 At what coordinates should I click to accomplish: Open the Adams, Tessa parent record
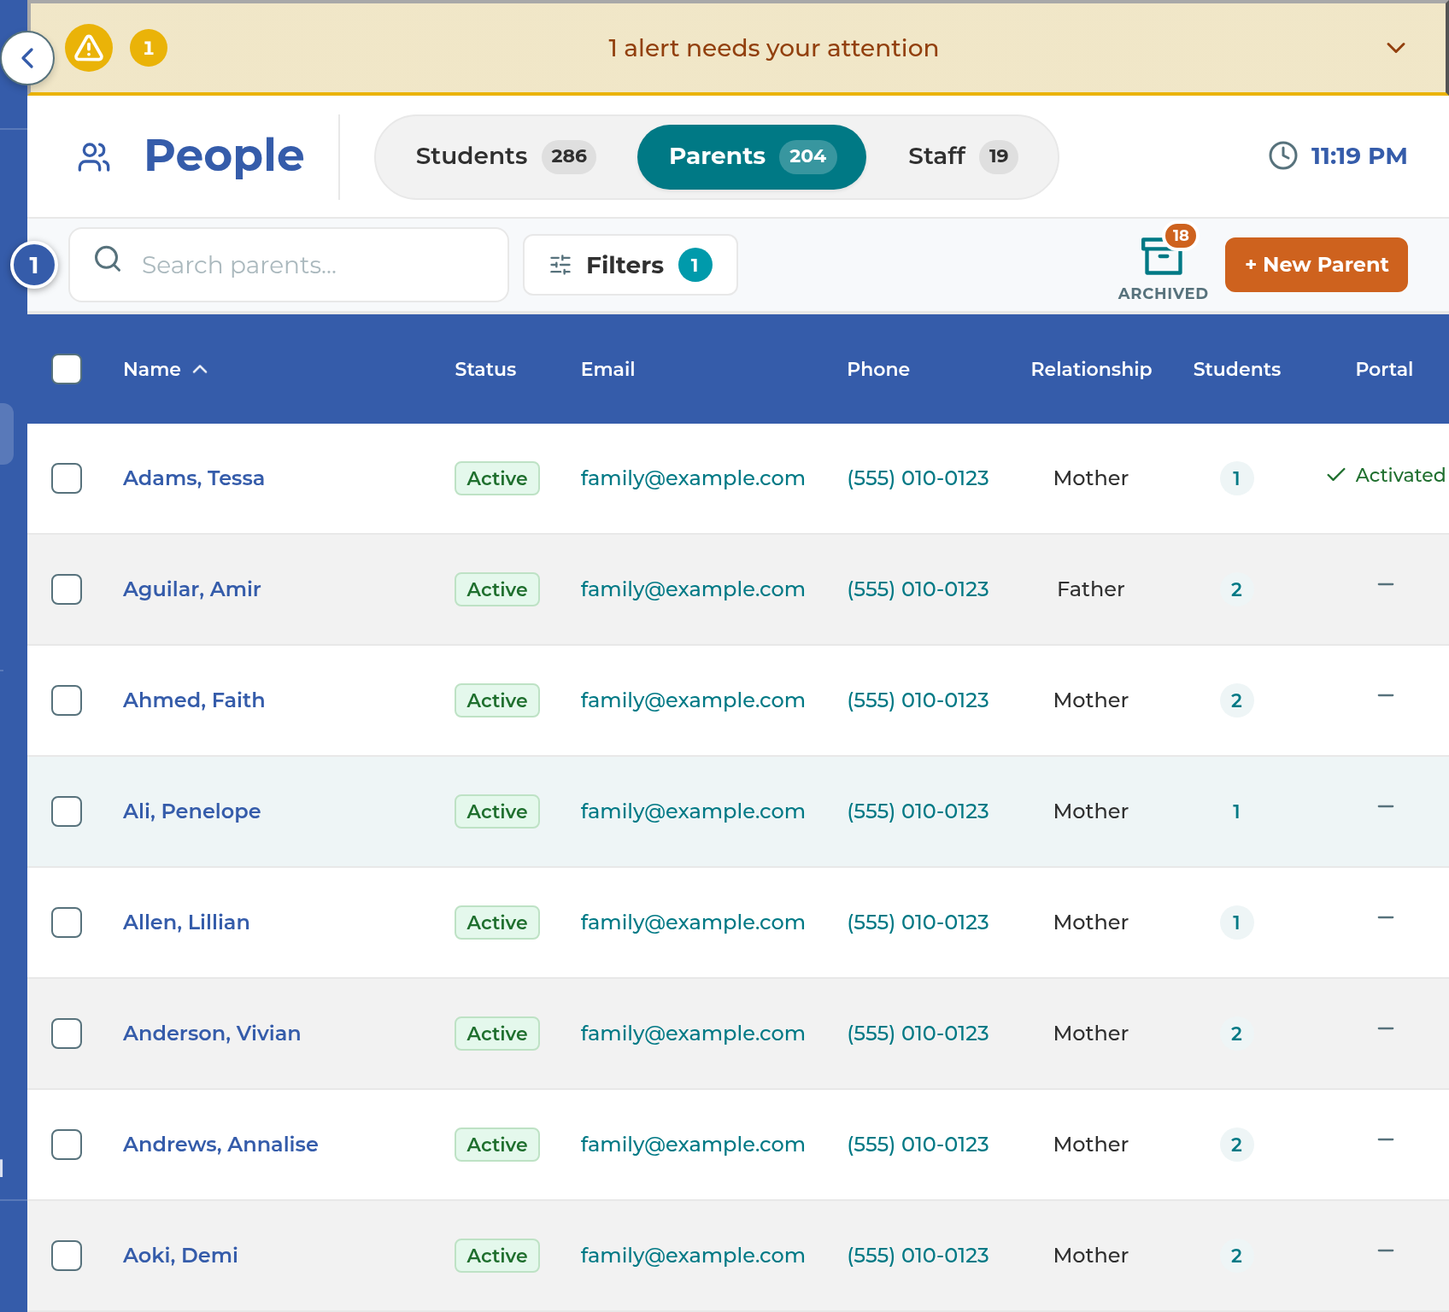tap(194, 478)
